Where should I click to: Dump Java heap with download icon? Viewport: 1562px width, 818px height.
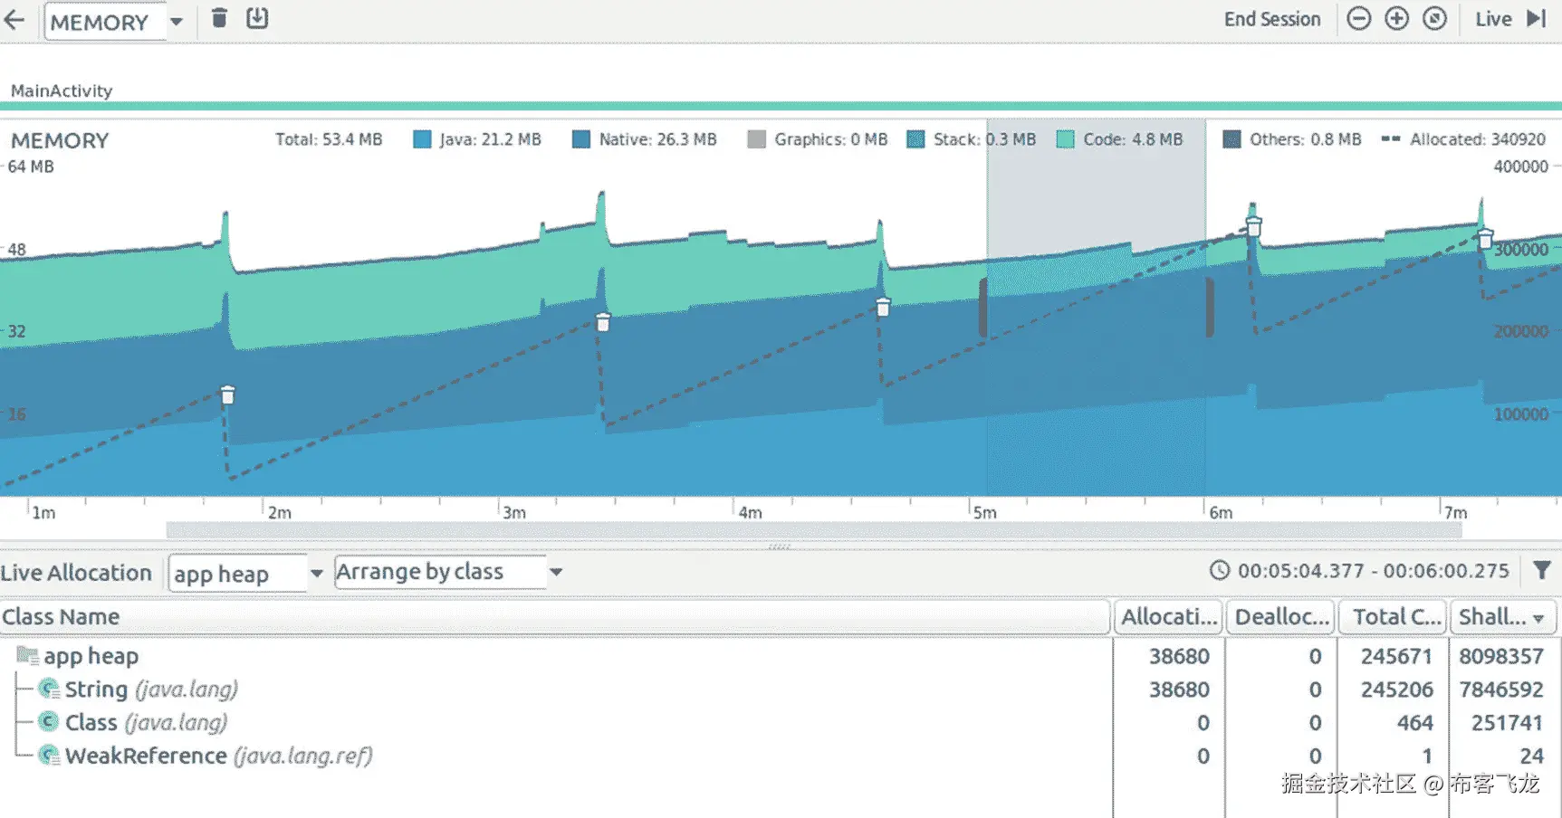coord(257,18)
